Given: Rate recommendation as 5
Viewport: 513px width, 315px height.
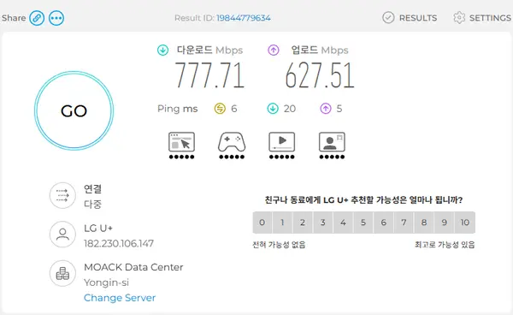Looking at the screenshot, I should pyautogui.click(x=363, y=223).
